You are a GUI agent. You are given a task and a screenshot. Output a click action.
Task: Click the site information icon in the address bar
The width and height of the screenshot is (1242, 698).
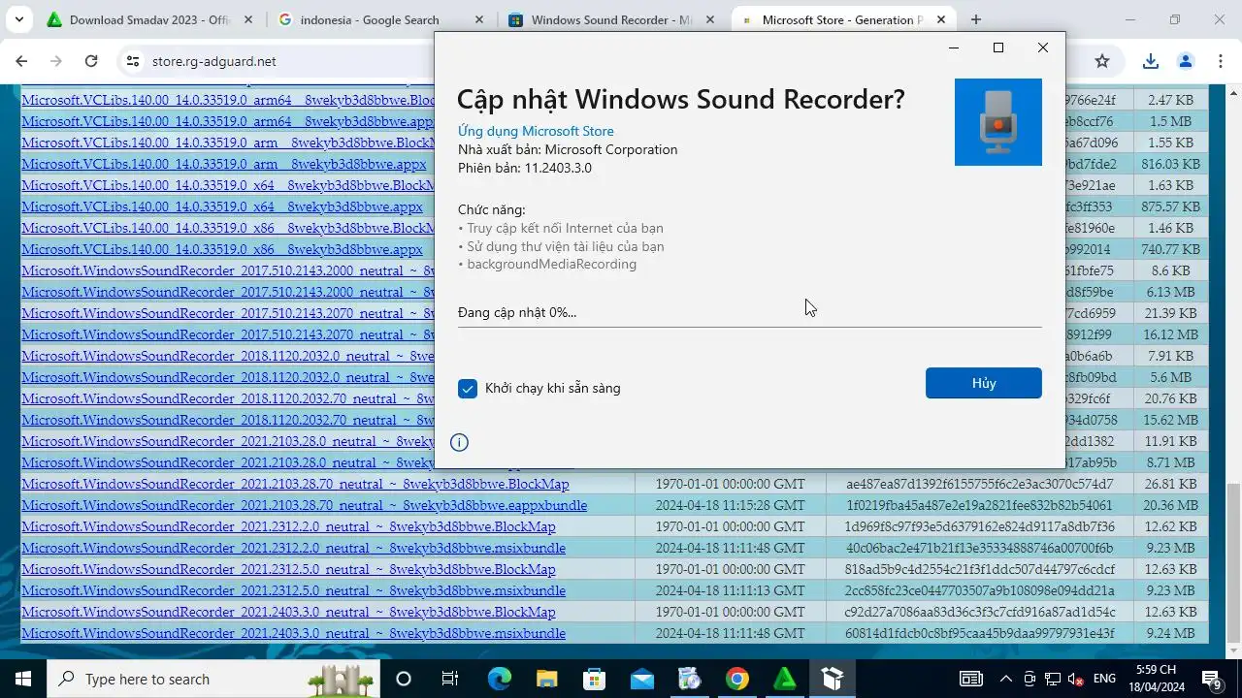pos(133,61)
